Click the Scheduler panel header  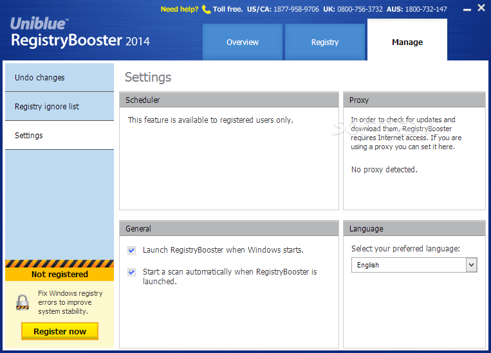click(229, 100)
